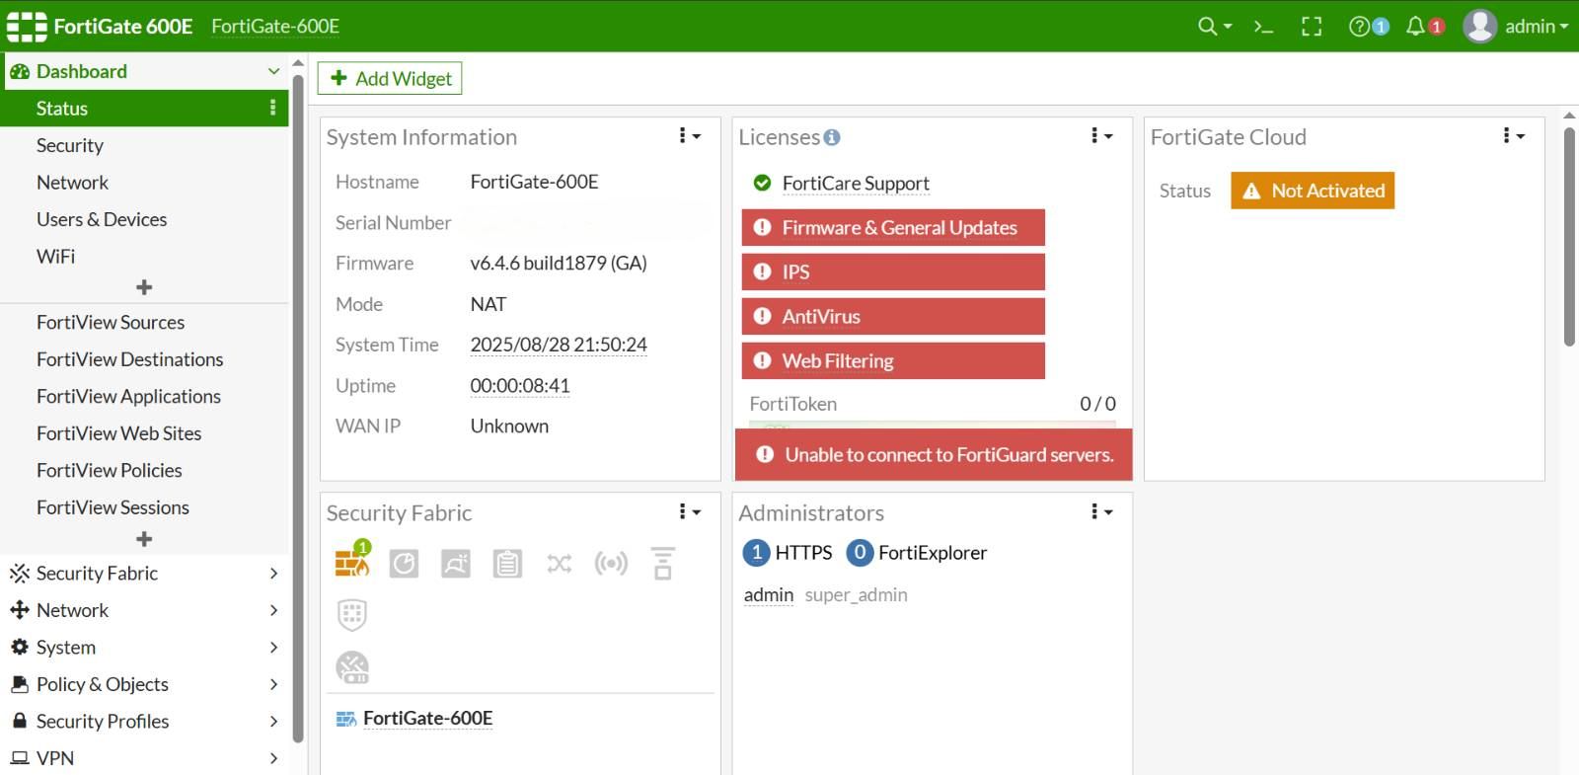Image resolution: width=1579 pixels, height=775 pixels.
Task: Click the AntiVirus license bar
Action: 893,317
